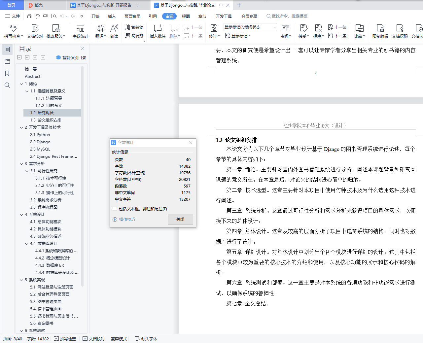Viewport: 423px width, 343px height.
Task: Click the boxed minus icon under 目录
Action: click(x=43, y=57)
